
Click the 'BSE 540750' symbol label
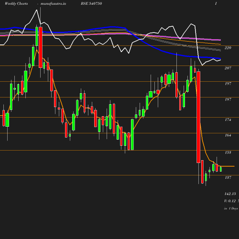(91, 3)
